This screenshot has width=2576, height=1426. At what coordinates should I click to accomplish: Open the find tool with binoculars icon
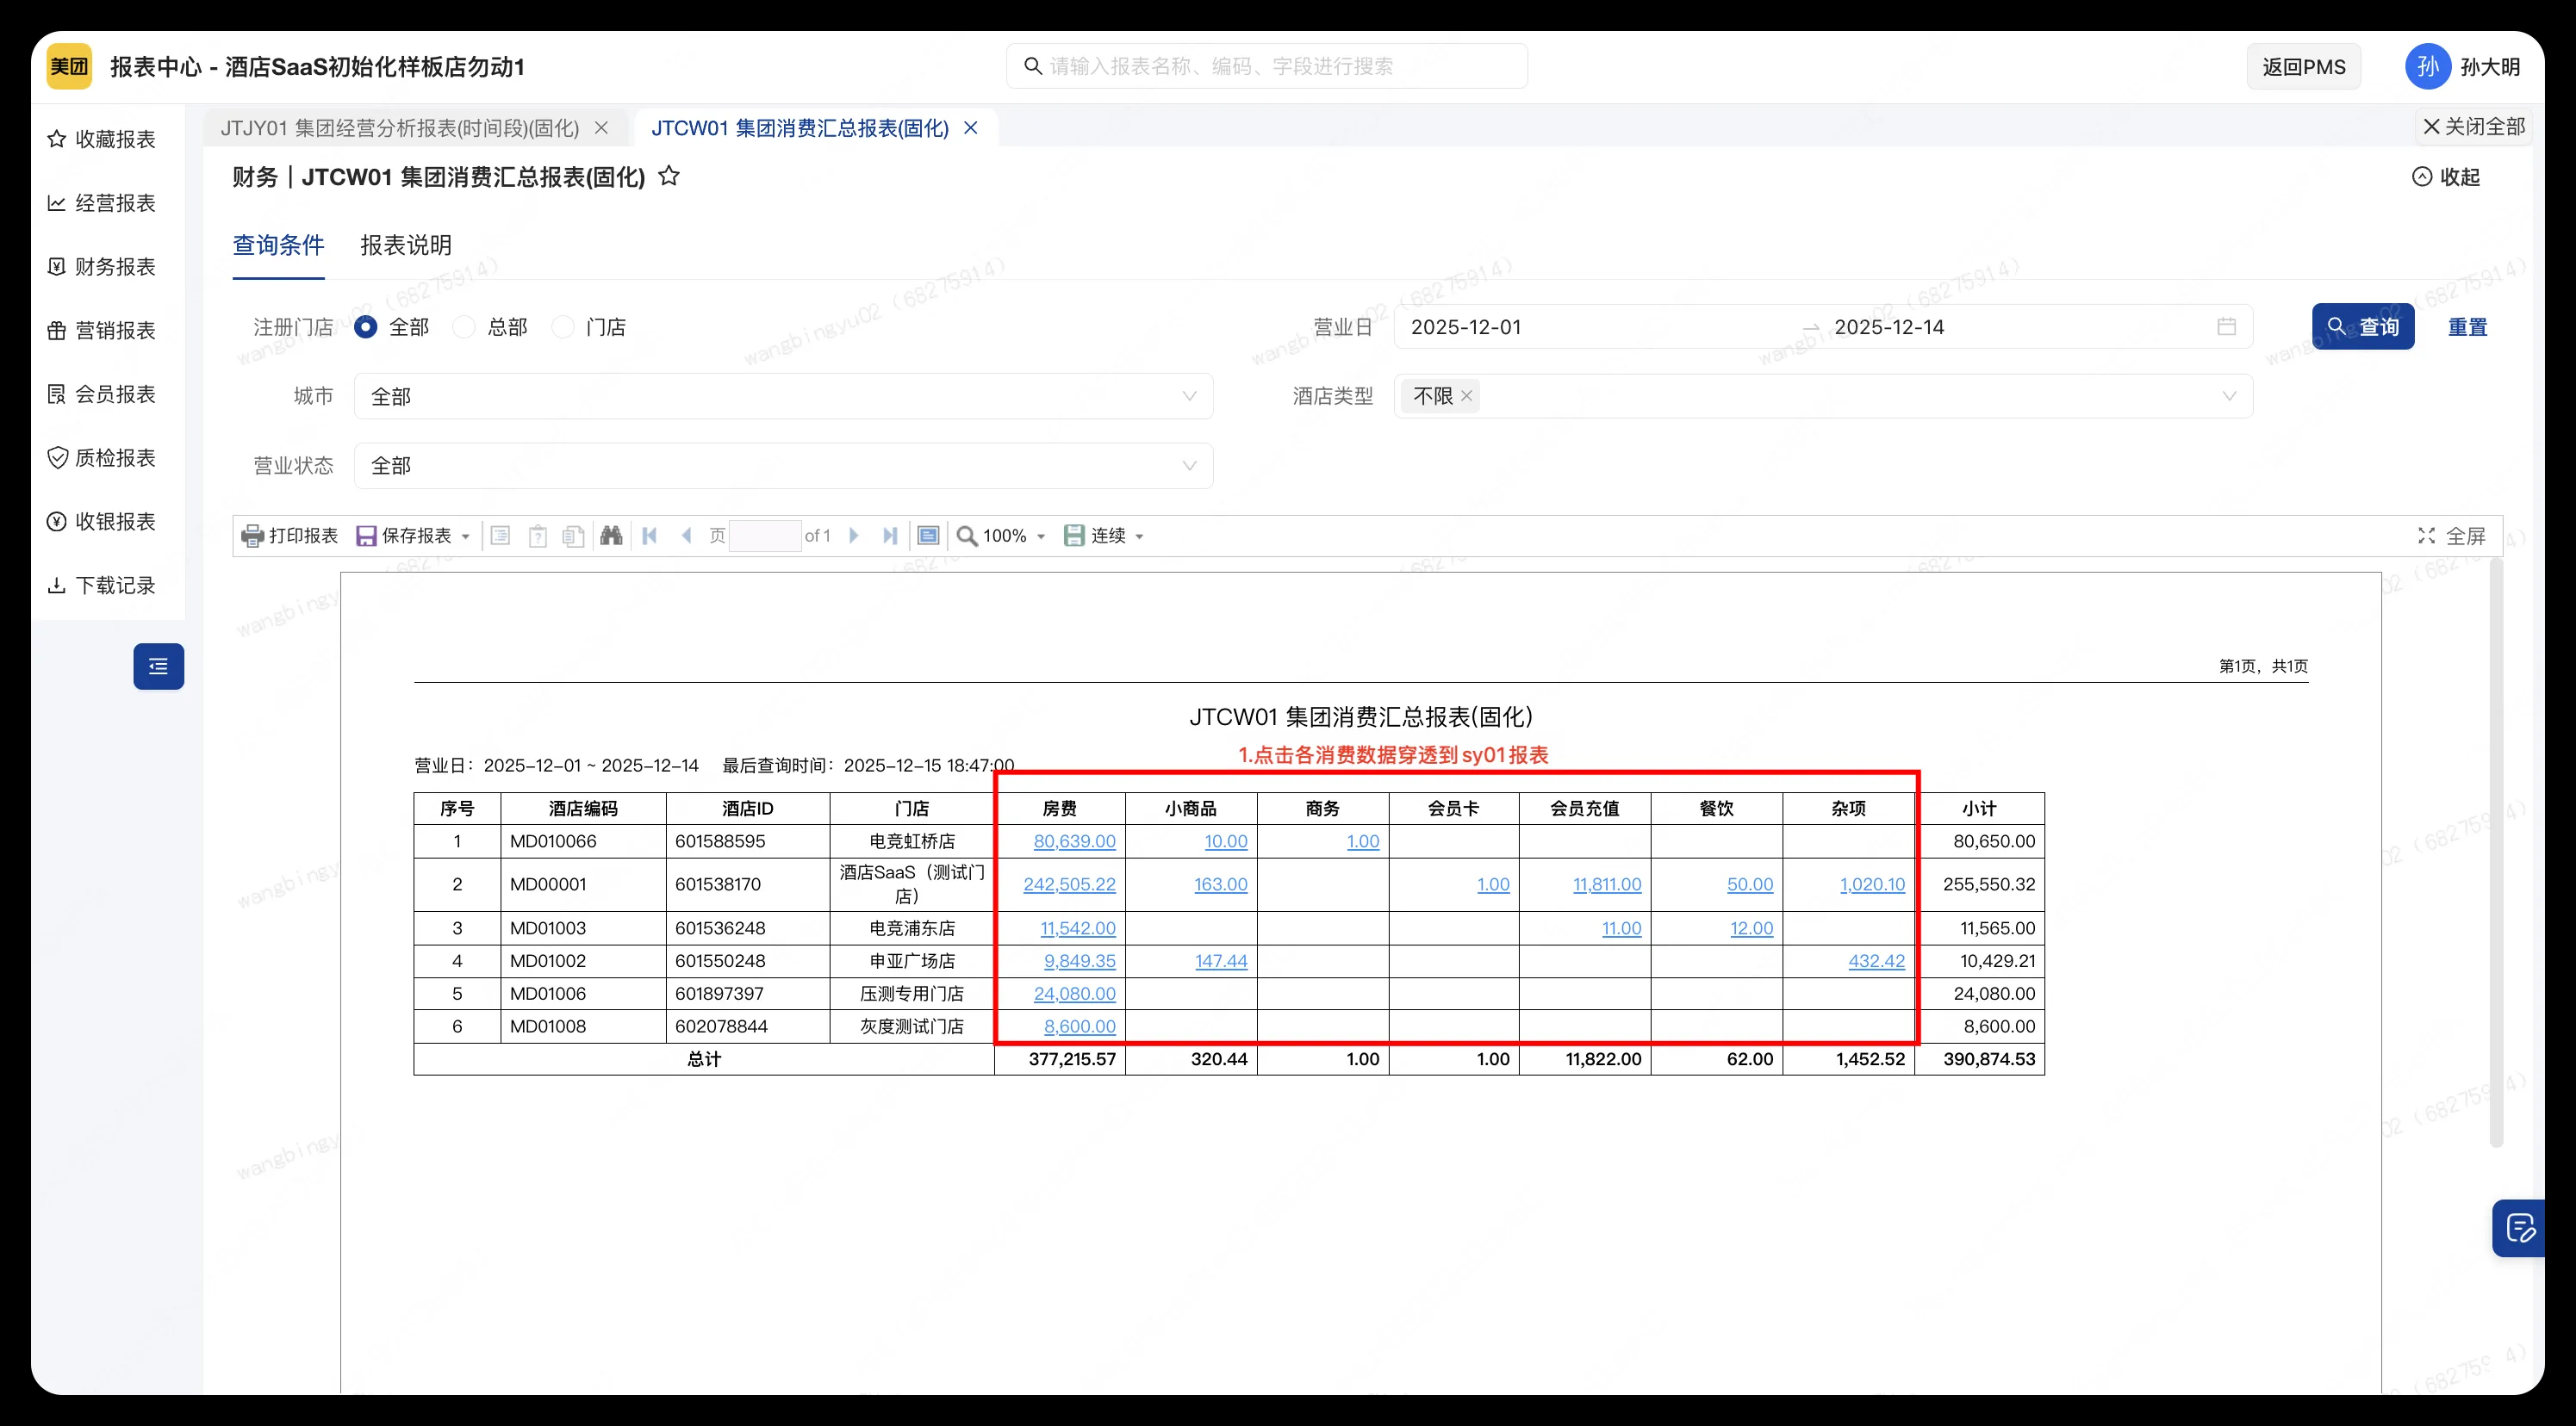pos(611,536)
